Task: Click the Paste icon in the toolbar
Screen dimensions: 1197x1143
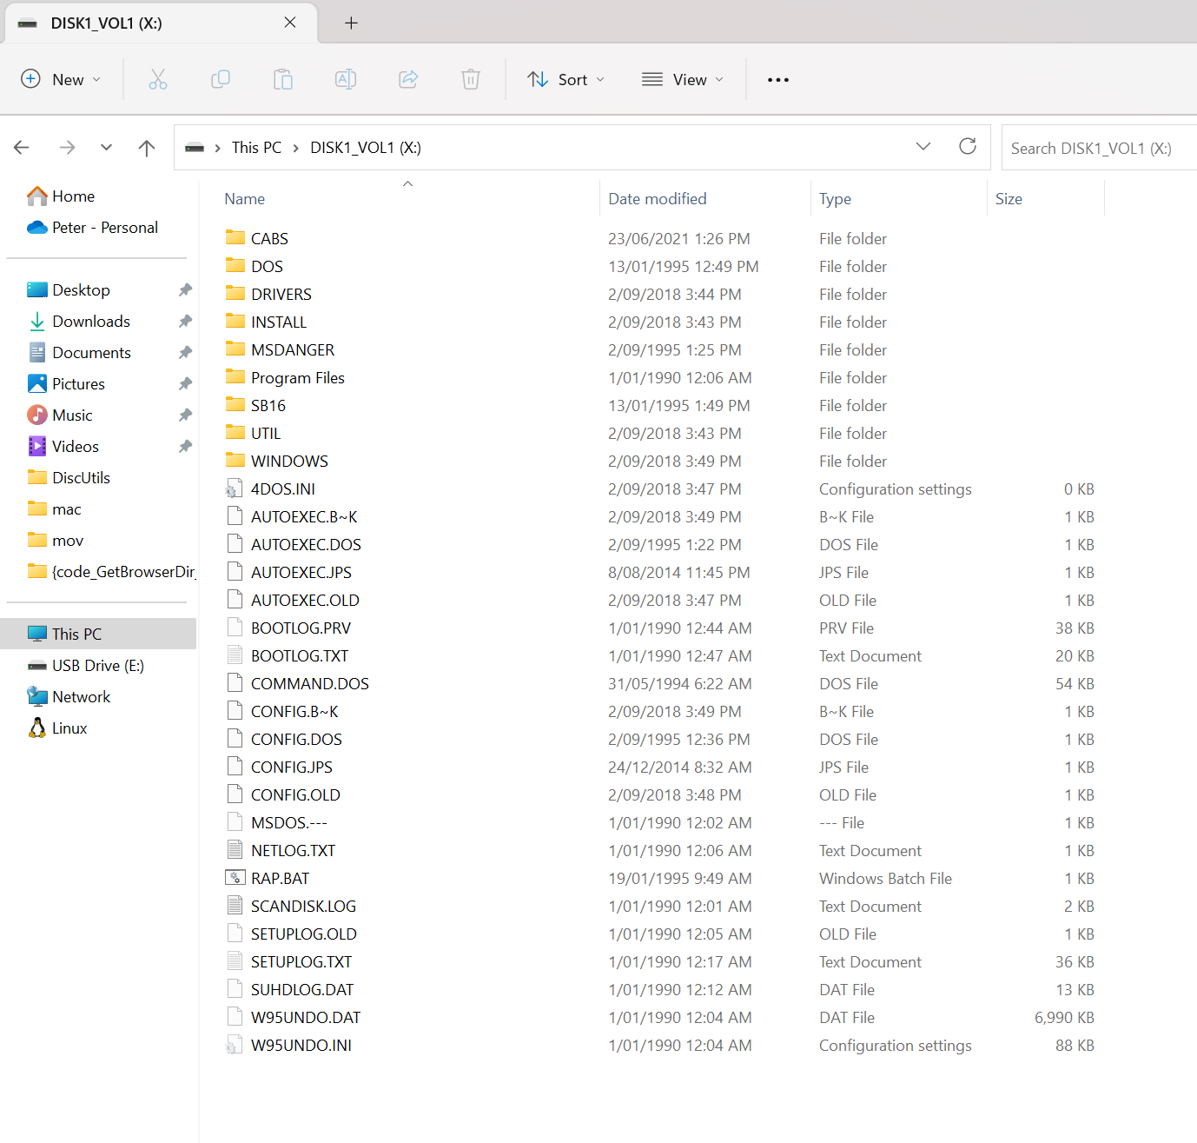Action: point(283,79)
